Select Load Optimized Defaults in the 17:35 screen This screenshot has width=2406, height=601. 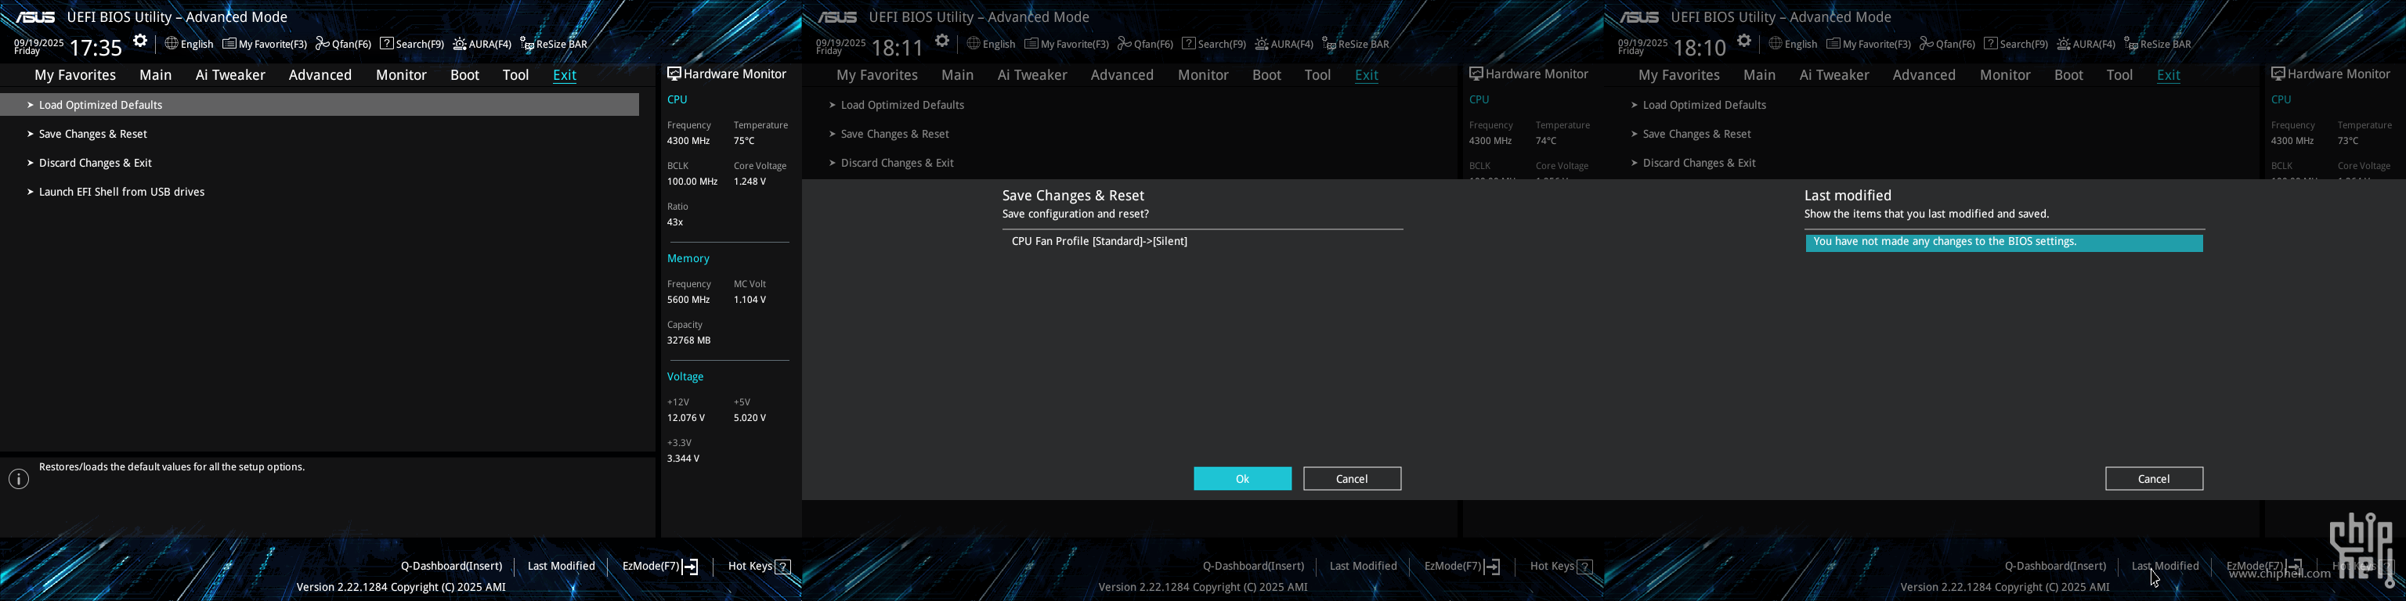coord(320,105)
